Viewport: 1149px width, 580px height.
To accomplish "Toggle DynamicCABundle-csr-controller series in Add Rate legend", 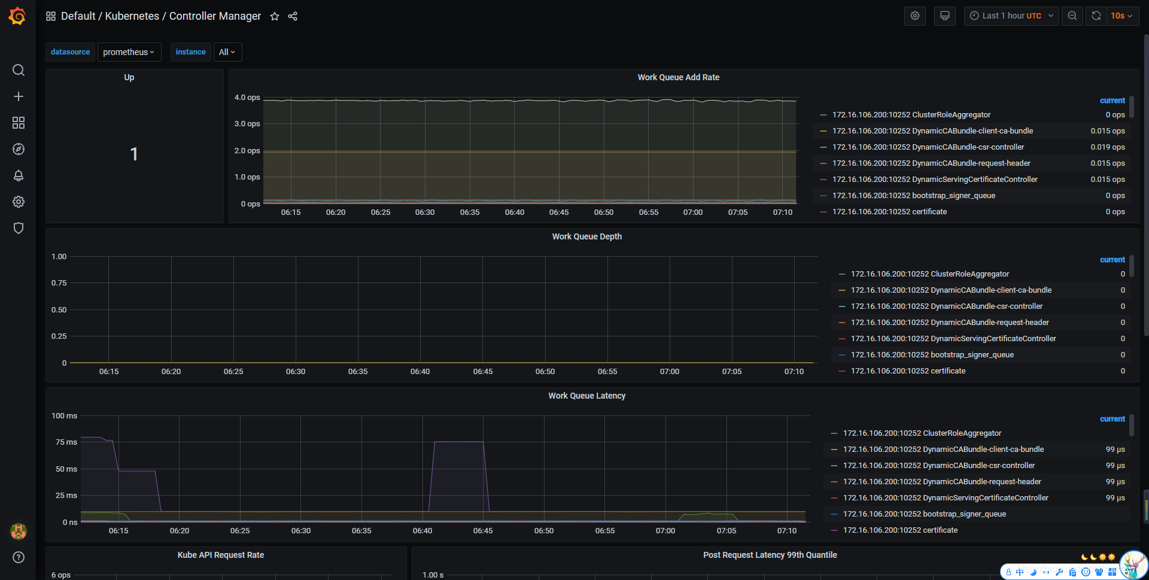I will [928, 147].
